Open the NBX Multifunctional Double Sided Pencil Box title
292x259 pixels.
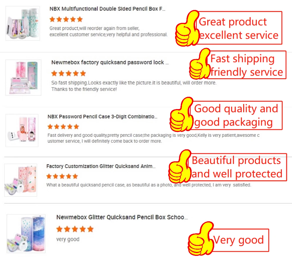pyautogui.click(x=107, y=9)
